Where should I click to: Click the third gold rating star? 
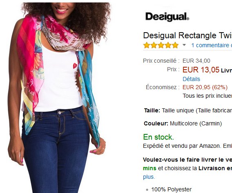pos(161,45)
